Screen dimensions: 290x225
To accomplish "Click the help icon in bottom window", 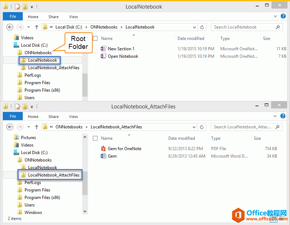I will [x=283, y=116].
